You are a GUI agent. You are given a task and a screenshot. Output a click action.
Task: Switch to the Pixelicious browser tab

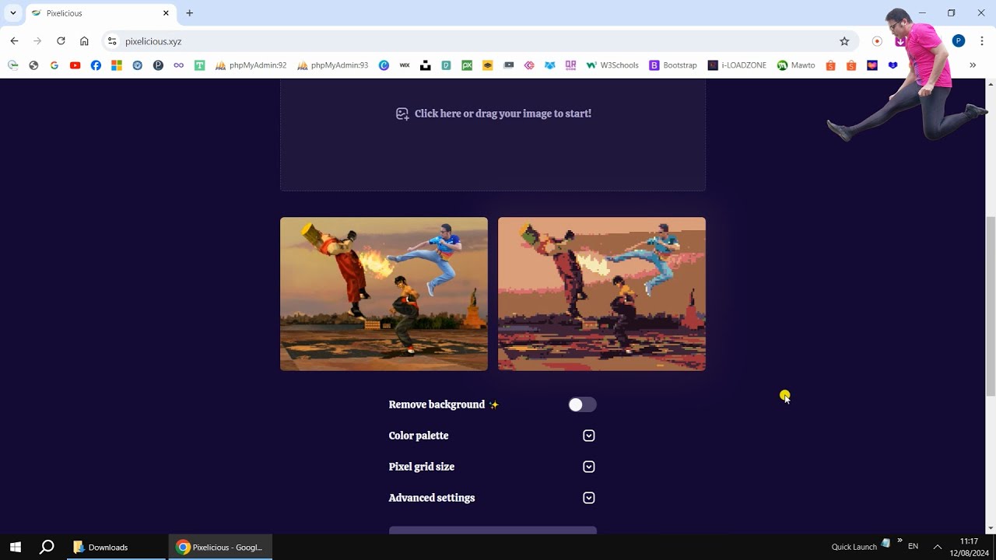click(x=101, y=13)
